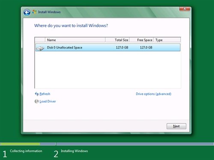214x160 pixels.
Task: Click the empty area of the disk list
Action: point(108,70)
